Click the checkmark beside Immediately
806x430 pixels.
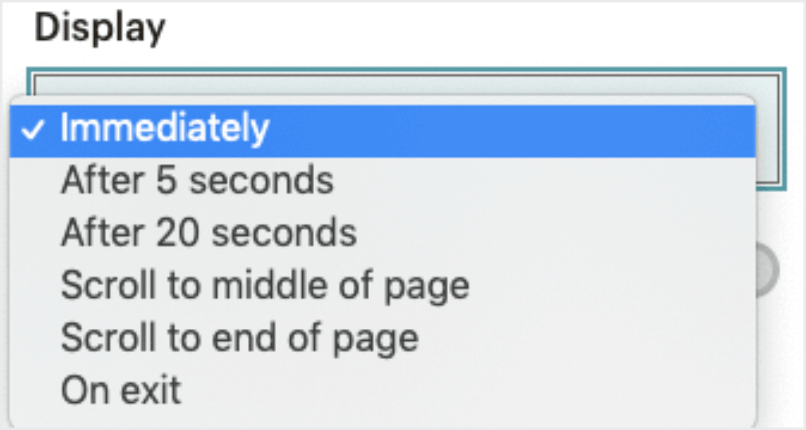click(34, 131)
